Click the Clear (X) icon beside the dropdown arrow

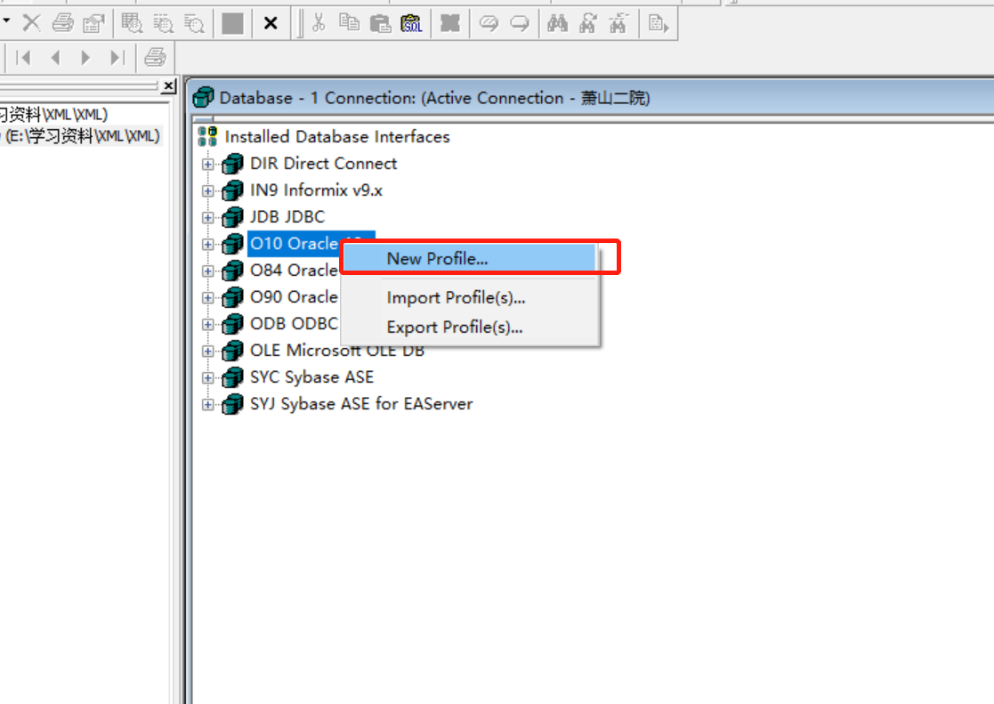tap(31, 22)
